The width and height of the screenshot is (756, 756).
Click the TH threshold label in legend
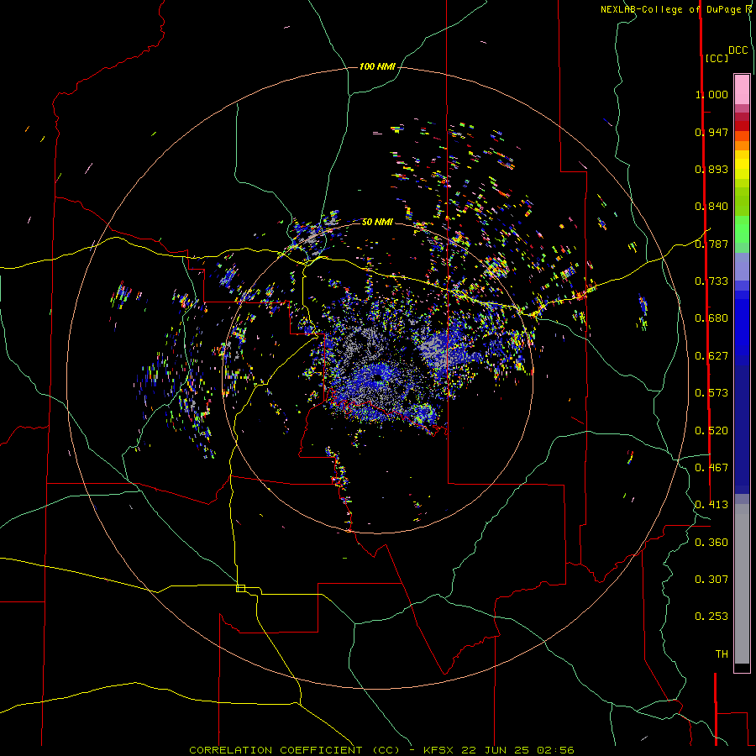pyautogui.click(x=722, y=654)
